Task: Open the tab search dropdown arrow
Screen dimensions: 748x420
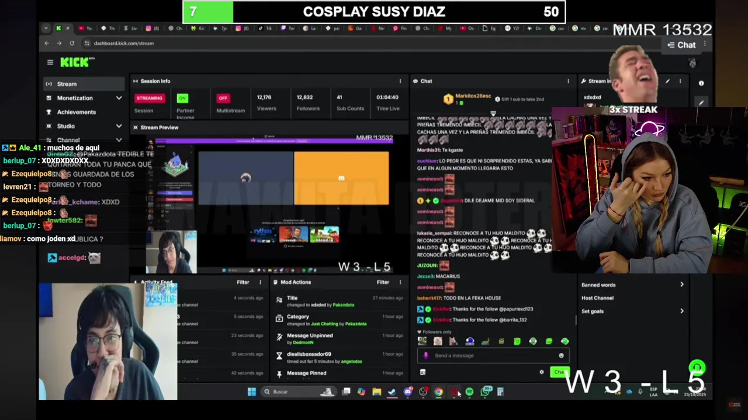Action: [46, 28]
